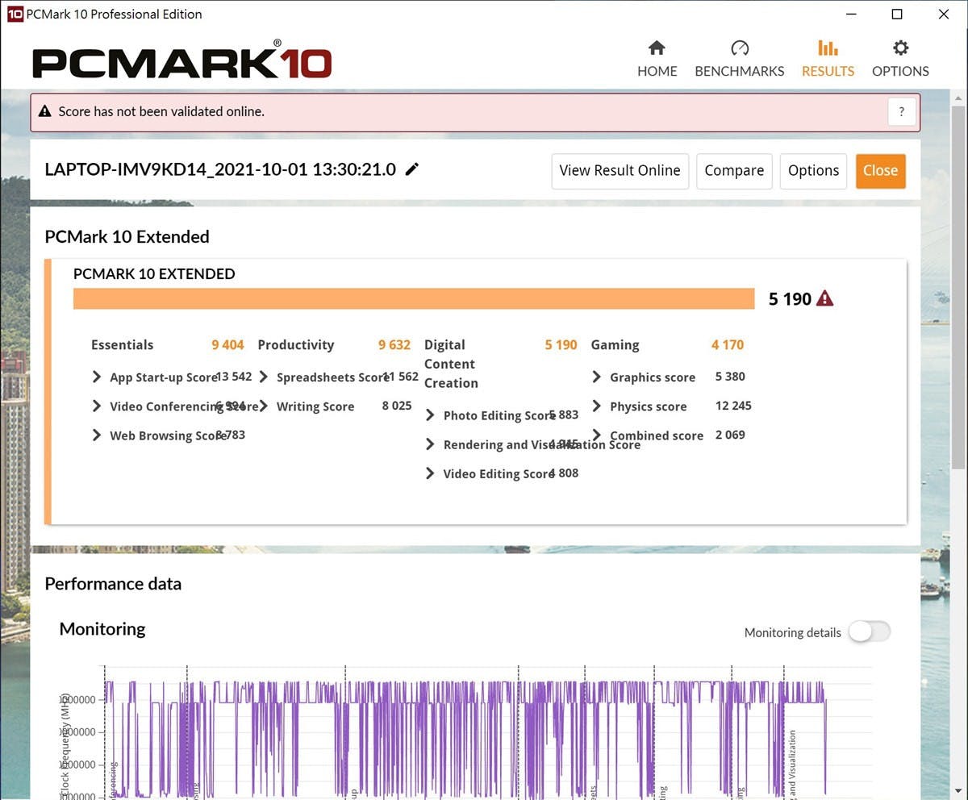968x800 pixels.
Task: Expand Photo Editing Score
Action: coord(431,415)
